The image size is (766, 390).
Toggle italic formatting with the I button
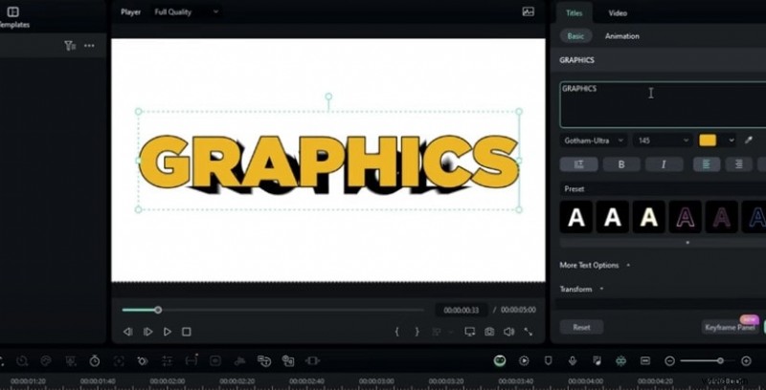click(x=664, y=164)
